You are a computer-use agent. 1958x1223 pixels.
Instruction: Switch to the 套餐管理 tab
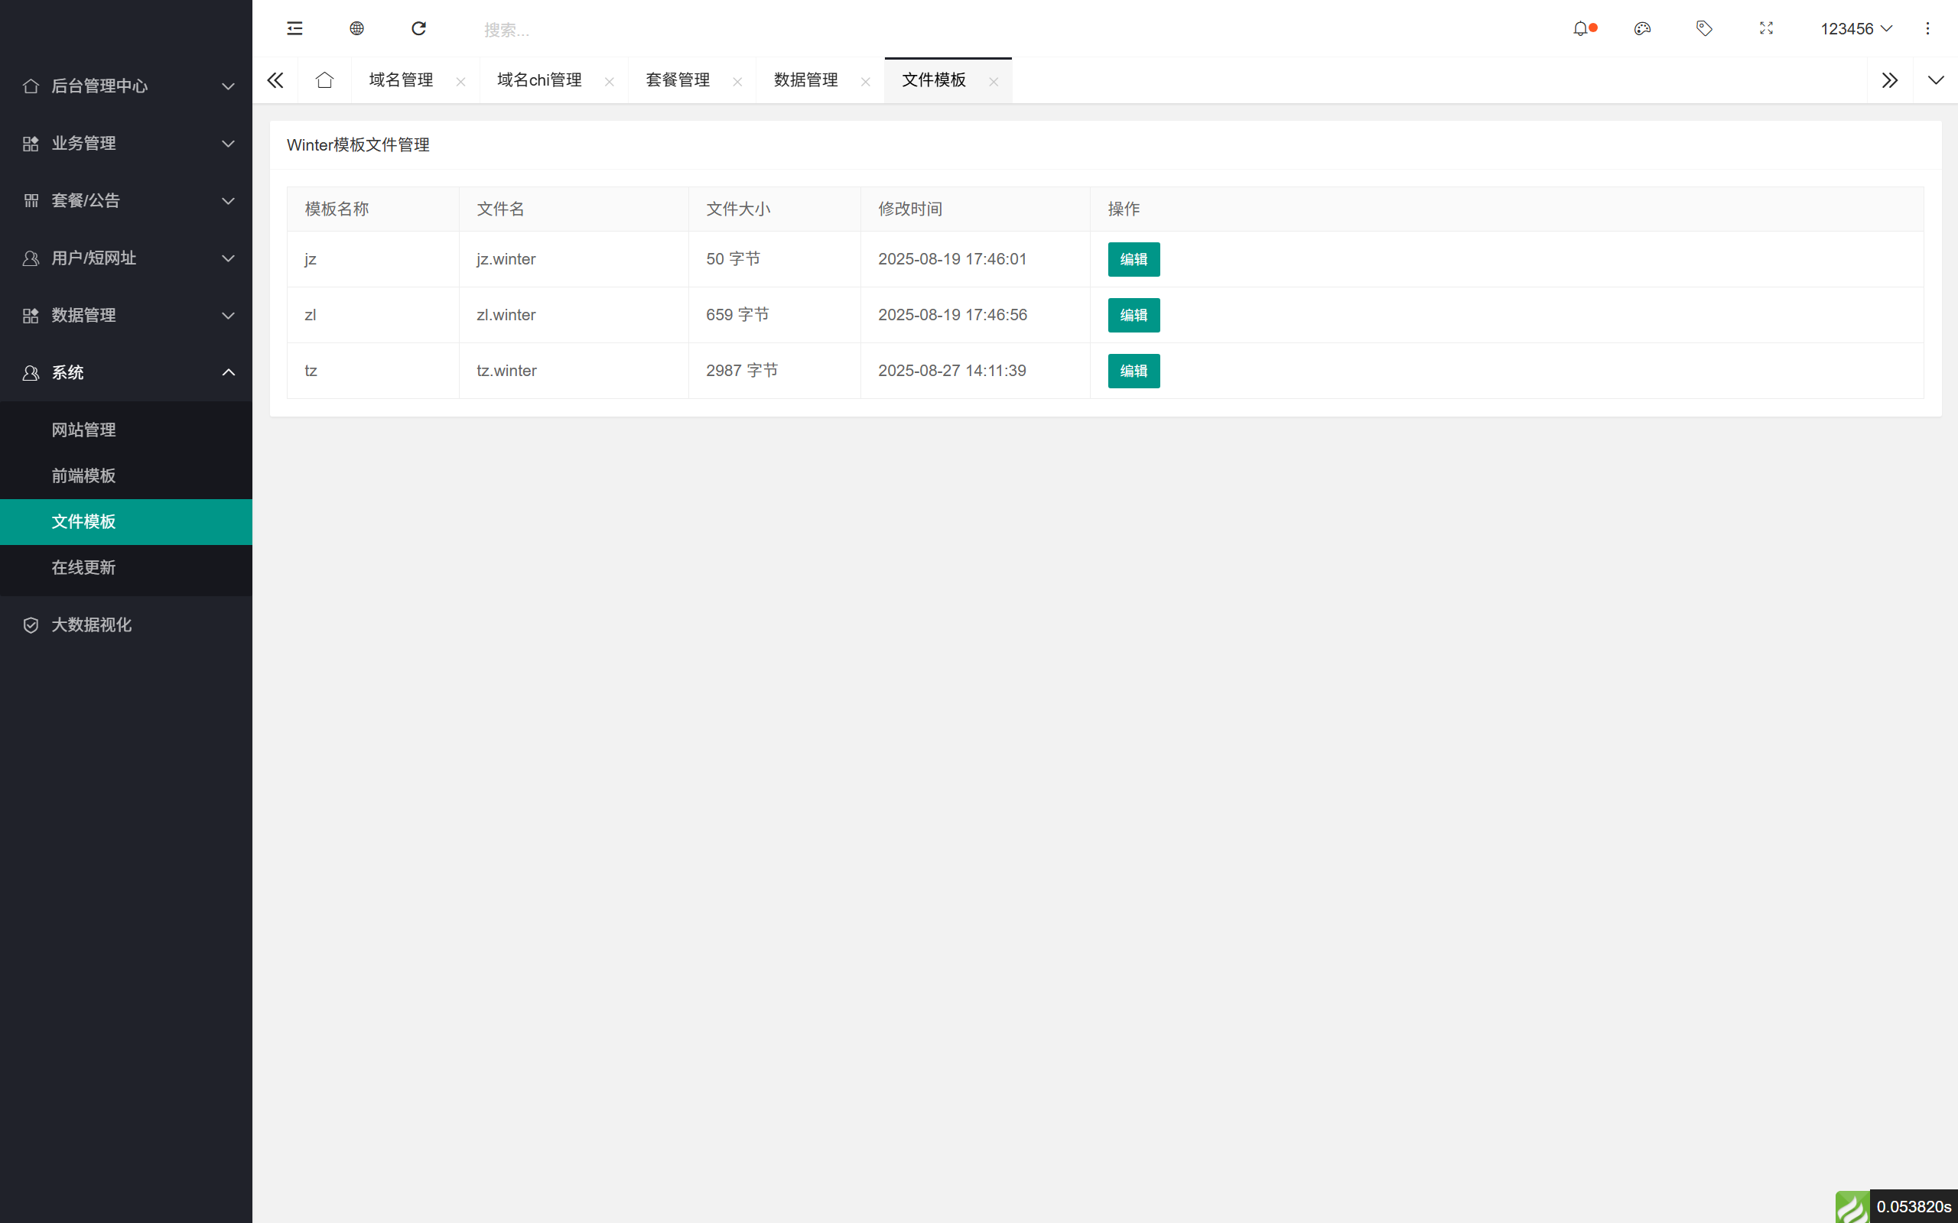pos(678,80)
